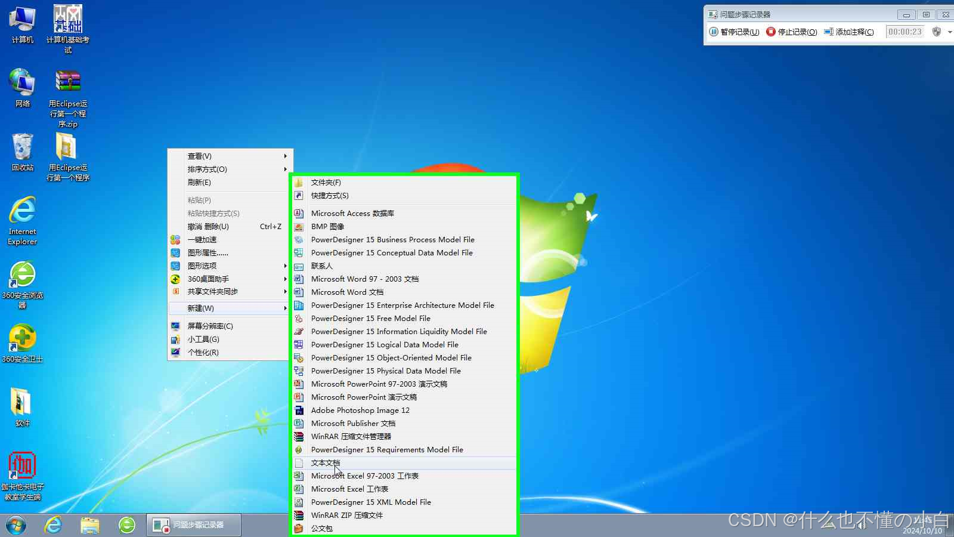The width and height of the screenshot is (954, 537).
Task: Create PowerDesigner Requirements Model File
Action: (404, 449)
